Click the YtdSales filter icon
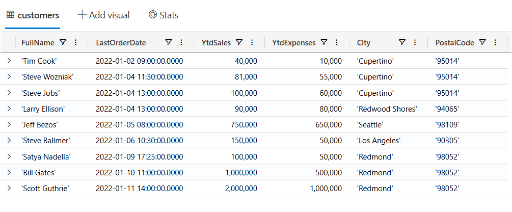 [239, 43]
